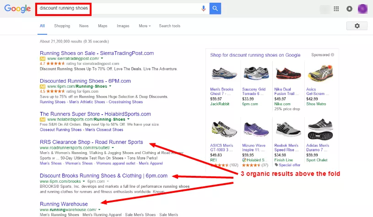This screenshot has height=217, width=373.
Task: Open The Runners Super Store - HolabirdSports.com
Action: (95, 114)
